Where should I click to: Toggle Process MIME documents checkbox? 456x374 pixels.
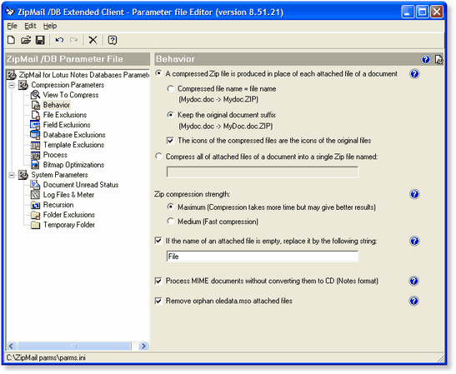coord(158,281)
